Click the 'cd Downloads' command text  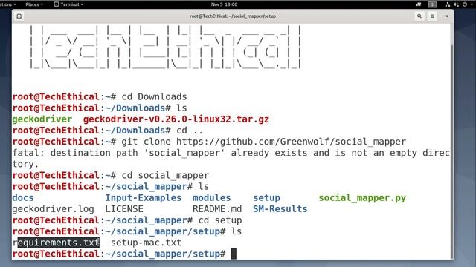point(154,97)
